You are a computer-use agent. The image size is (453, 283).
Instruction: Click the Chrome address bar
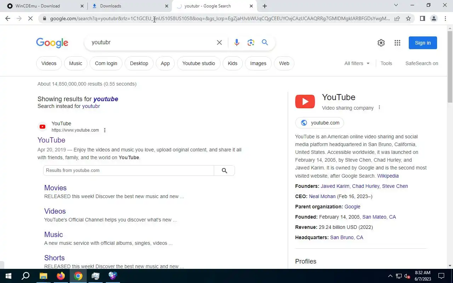click(x=219, y=18)
